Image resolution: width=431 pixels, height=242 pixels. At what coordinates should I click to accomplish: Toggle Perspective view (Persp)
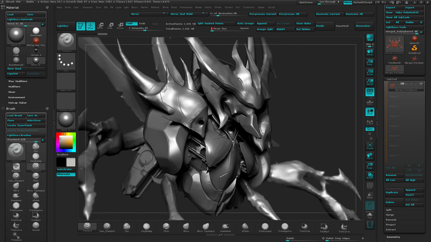click(x=370, y=92)
